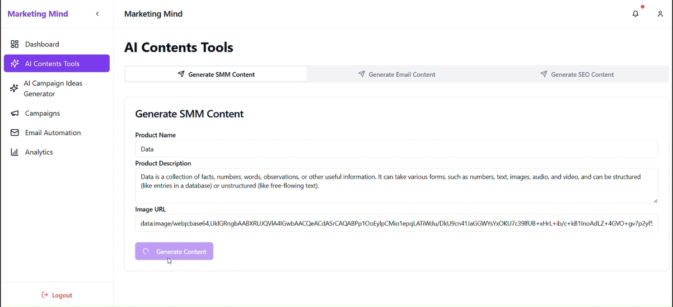
Task: Switch to Generate SEO Content tab
Action: 577,74
